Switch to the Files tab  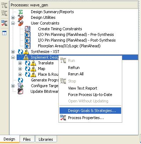pos(27,139)
